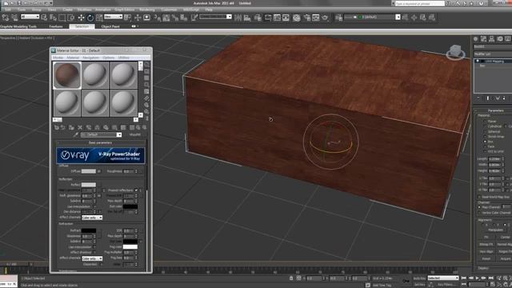Open the Modify tab in command panel
This screenshot has height=288, width=512.
[483, 39]
